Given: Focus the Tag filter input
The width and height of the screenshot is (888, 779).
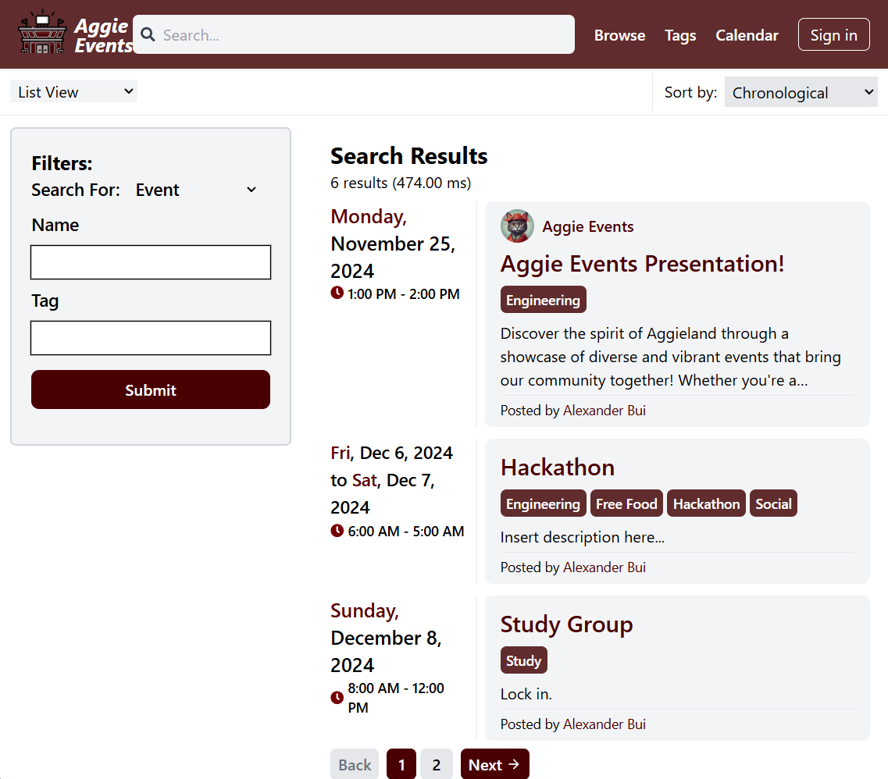Looking at the screenshot, I should (x=151, y=338).
